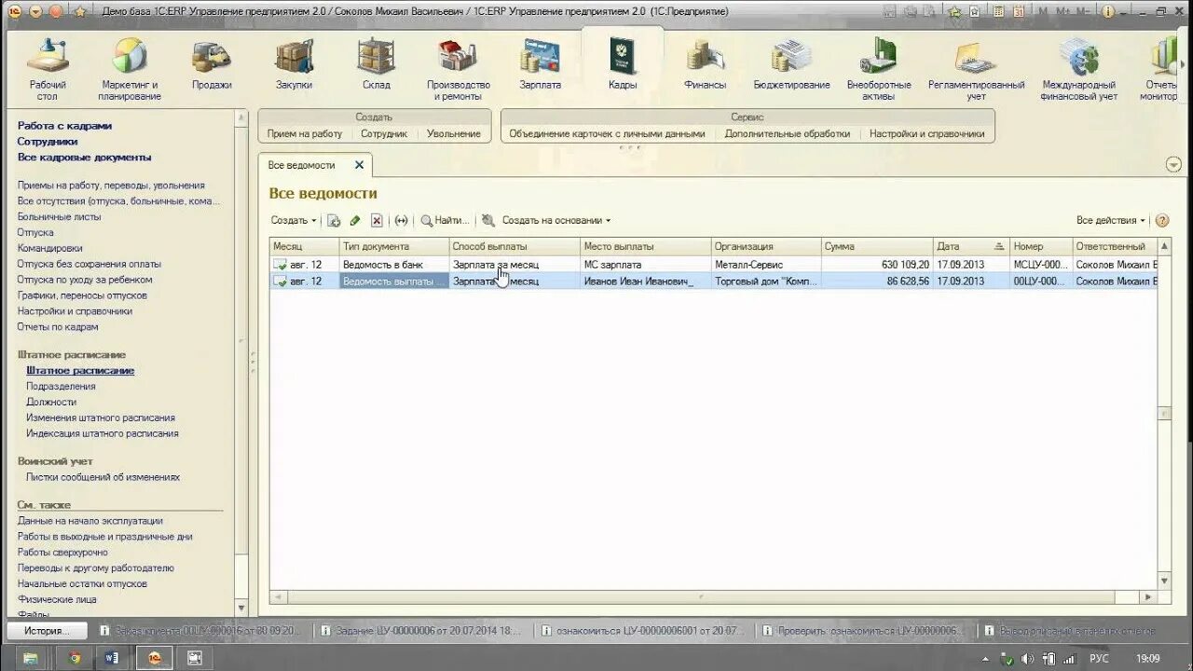This screenshot has width=1193, height=671.
Task: Open Все кадровые документы link
Action: click(84, 157)
